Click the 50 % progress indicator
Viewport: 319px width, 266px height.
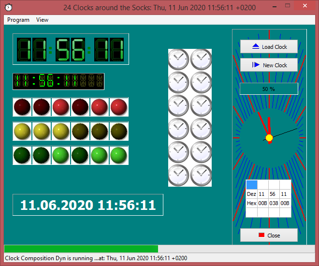coord(269,89)
